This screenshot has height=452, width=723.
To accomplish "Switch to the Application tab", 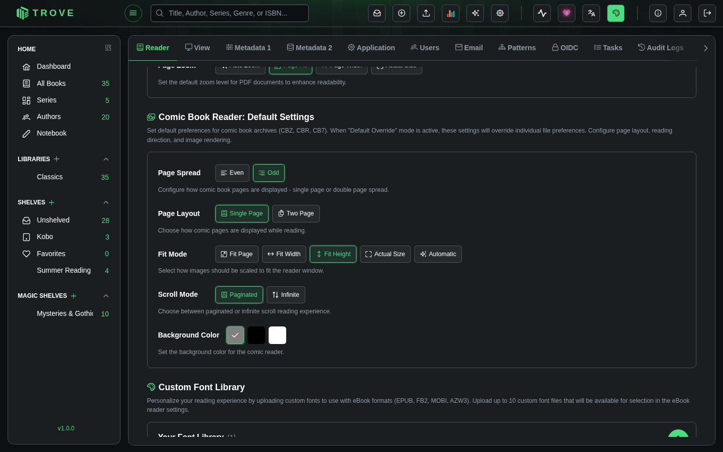I will [x=372, y=48].
